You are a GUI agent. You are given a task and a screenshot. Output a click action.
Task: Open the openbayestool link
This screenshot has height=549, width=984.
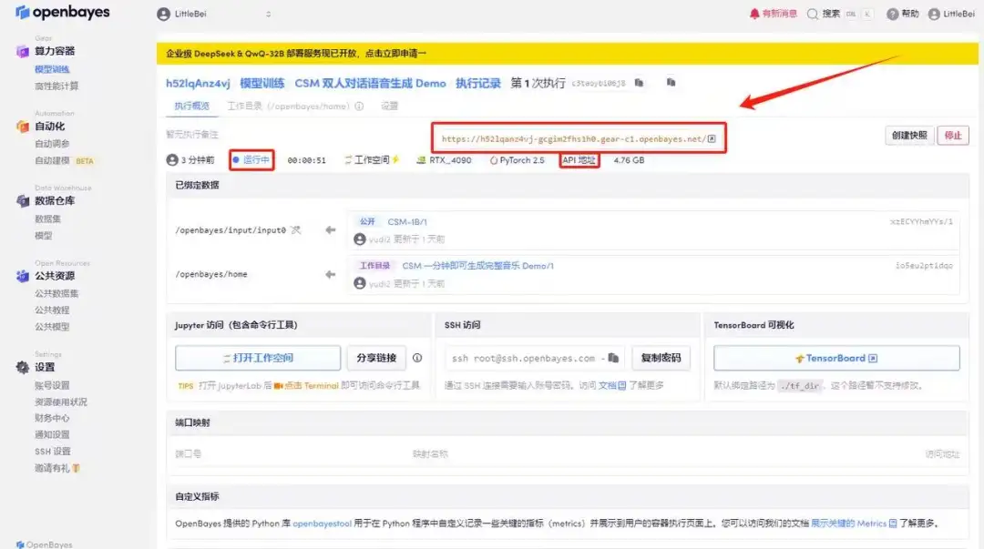click(322, 524)
